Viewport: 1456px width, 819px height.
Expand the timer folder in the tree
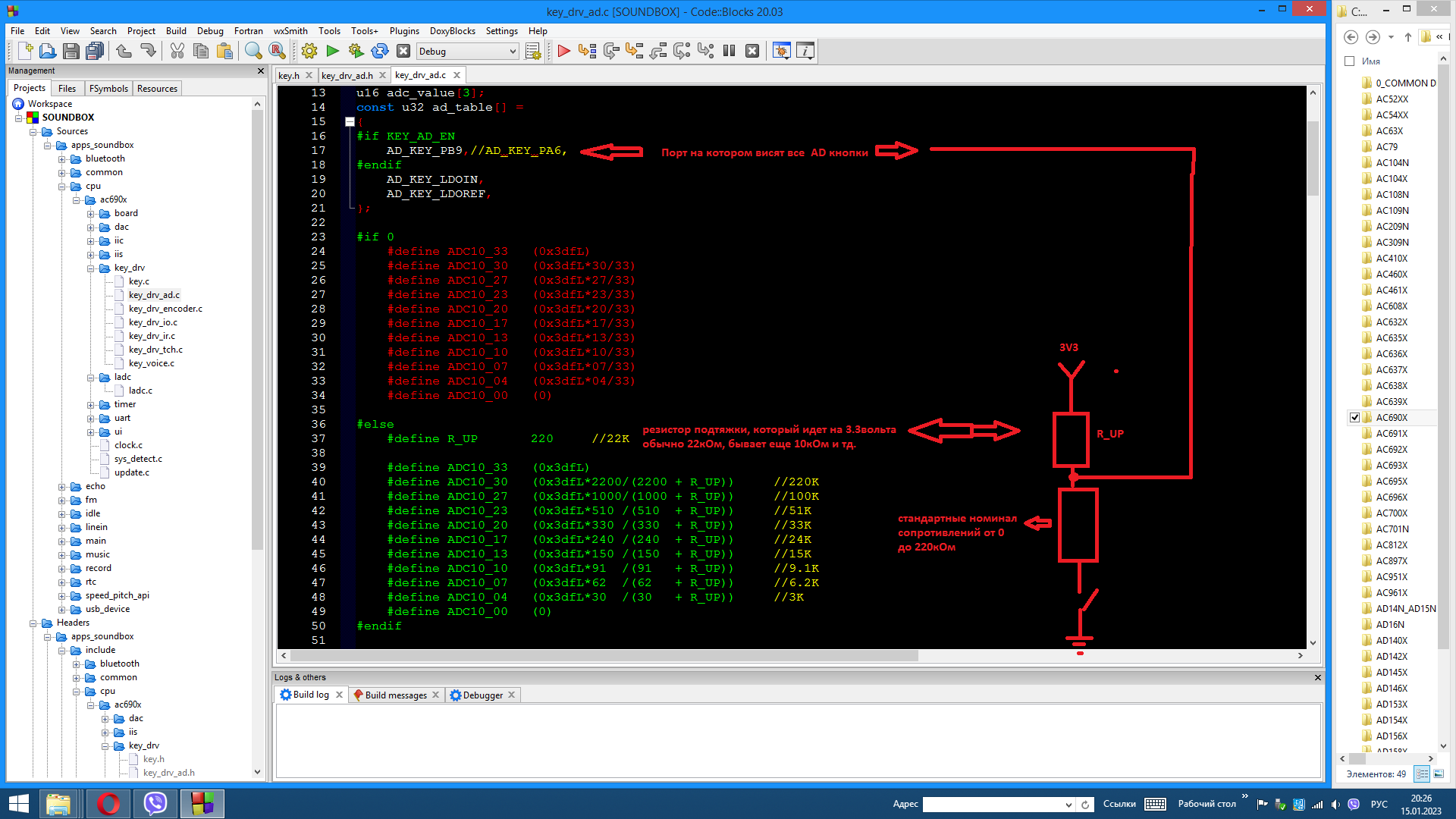coord(91,405)
